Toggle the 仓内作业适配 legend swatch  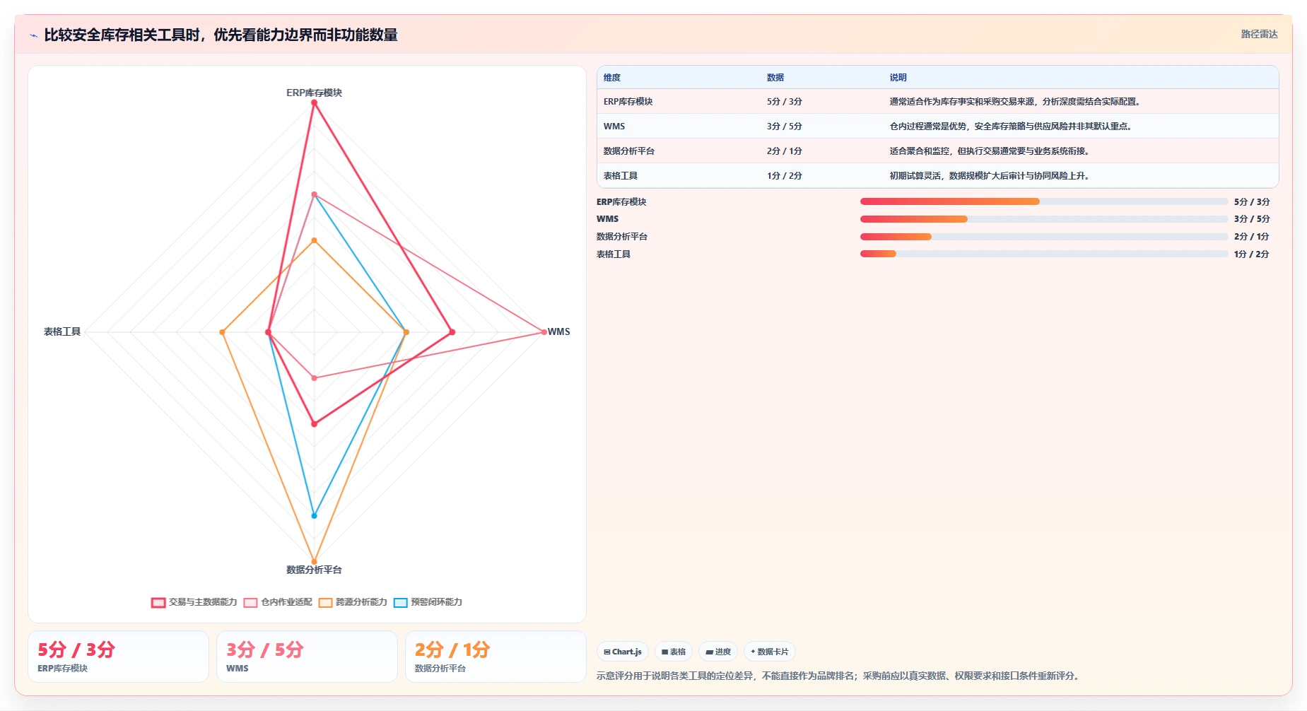pos(250,603)
